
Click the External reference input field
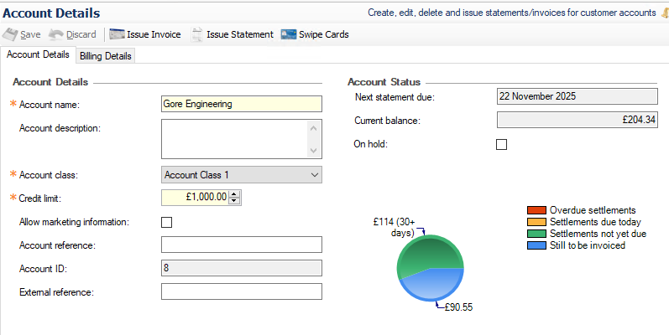pos(241,291)
